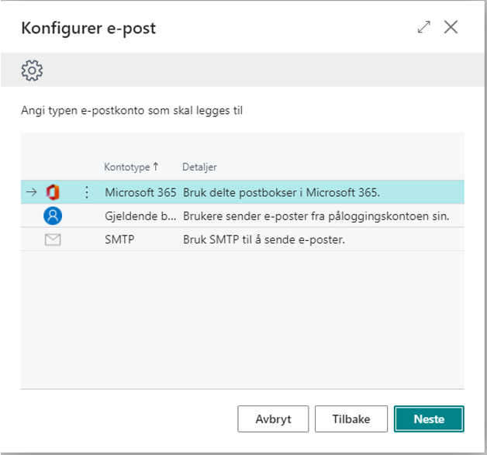Close the Konfigurer e-post dialog
Viewport: 487px width, 455px height.
pos(451,27)
